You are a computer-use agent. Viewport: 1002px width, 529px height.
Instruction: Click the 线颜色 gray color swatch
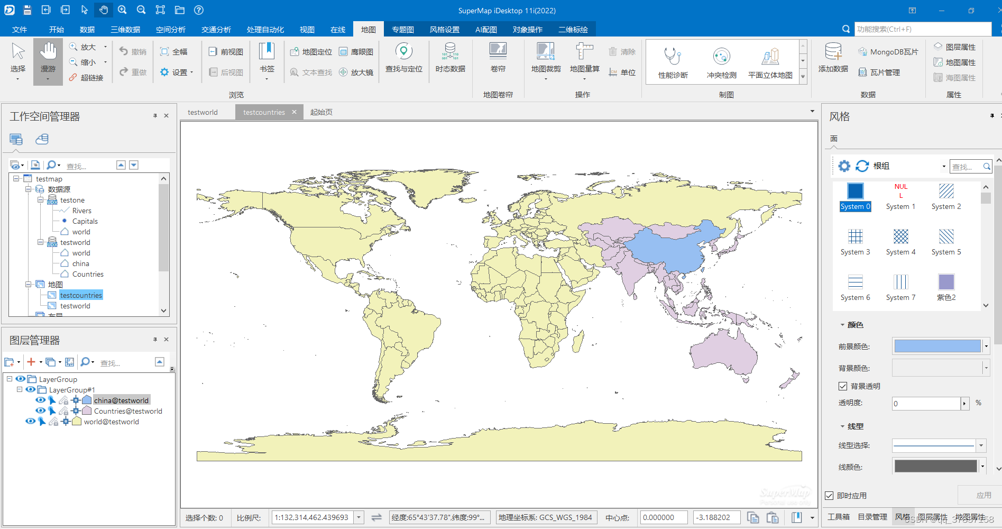935,467
